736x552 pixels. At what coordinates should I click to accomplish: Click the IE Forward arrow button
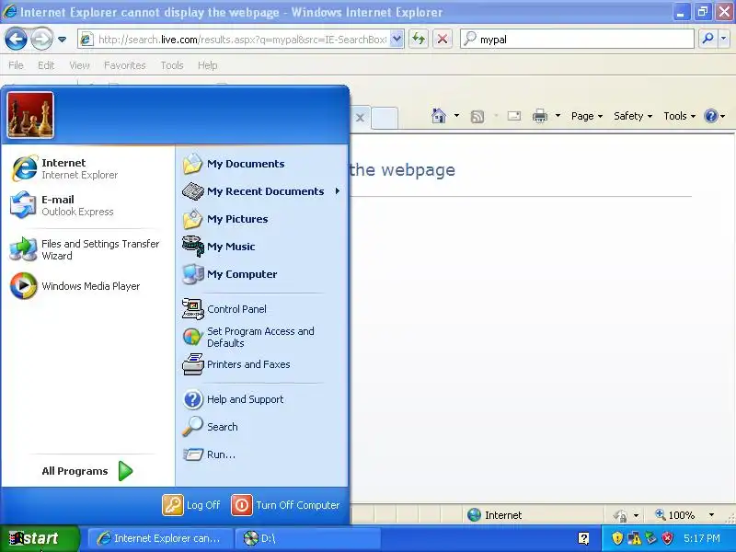[41, 40]
